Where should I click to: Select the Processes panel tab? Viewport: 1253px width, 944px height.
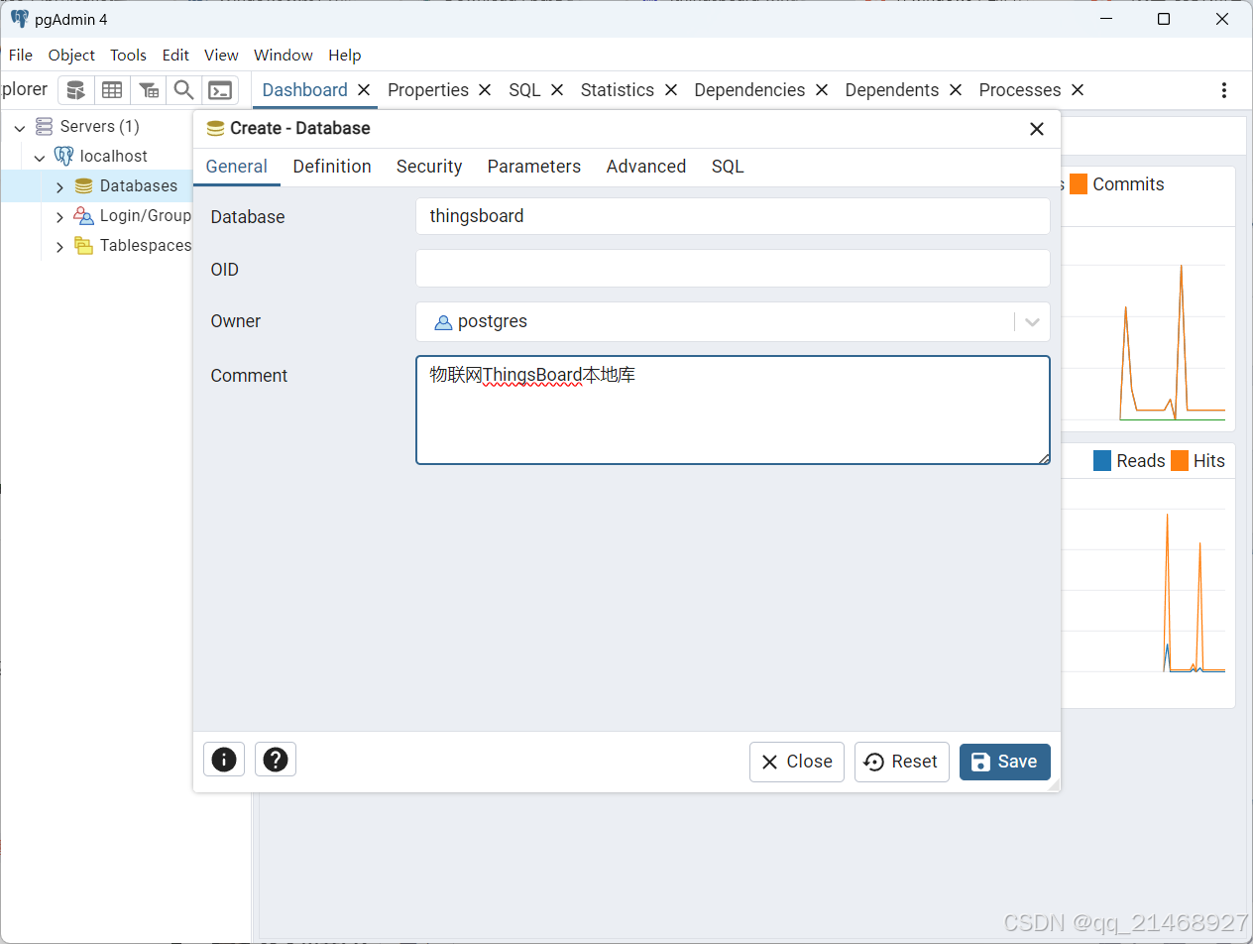click(x=1020, y=90)
